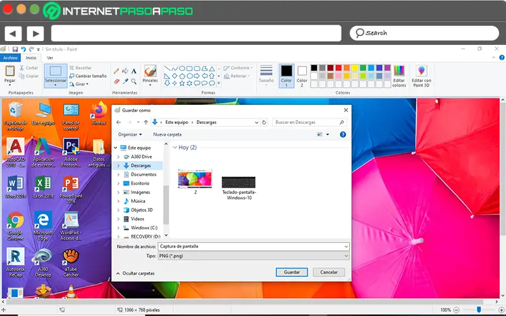Click the Tamaño line thickness icon
Viewport: 506px width, 316px height.
pyautogui.click(x=266, y=70)
